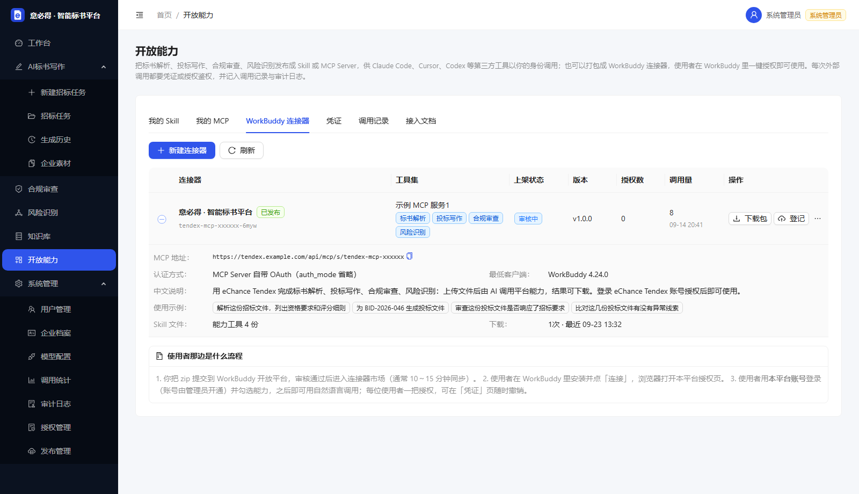The height and width of the screenshot is (494, 859).
Task: Click the 标书解析 tool tag
Action: pyautogui.click(x=413, y=218)
